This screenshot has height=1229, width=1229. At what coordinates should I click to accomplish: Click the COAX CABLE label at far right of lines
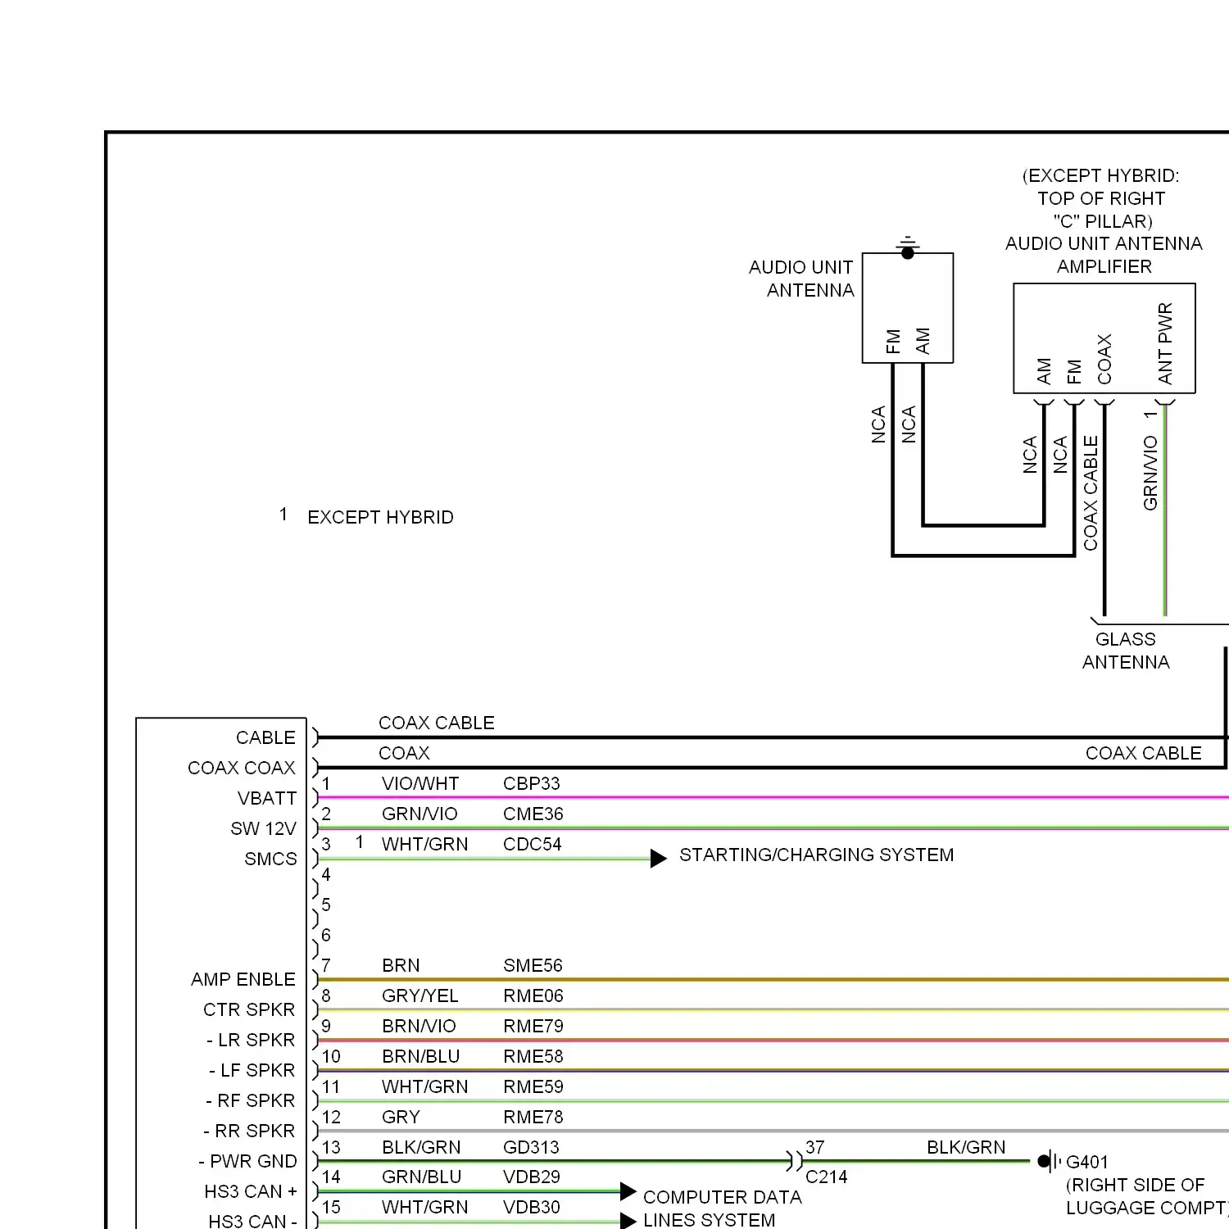(1143, 753)
